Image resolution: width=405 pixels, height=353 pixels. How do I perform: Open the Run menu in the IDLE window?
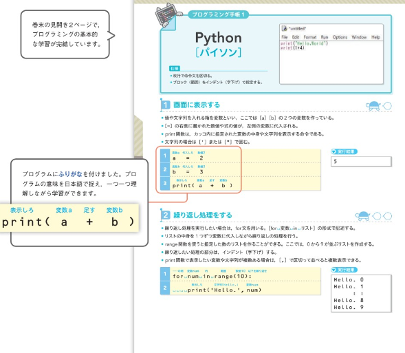(325, 37)
